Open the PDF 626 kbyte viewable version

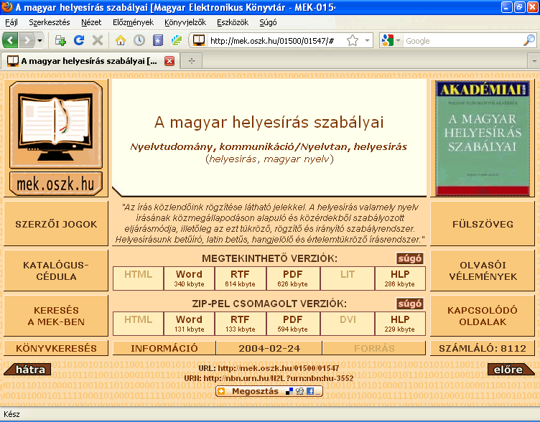[x=292, y=278]
